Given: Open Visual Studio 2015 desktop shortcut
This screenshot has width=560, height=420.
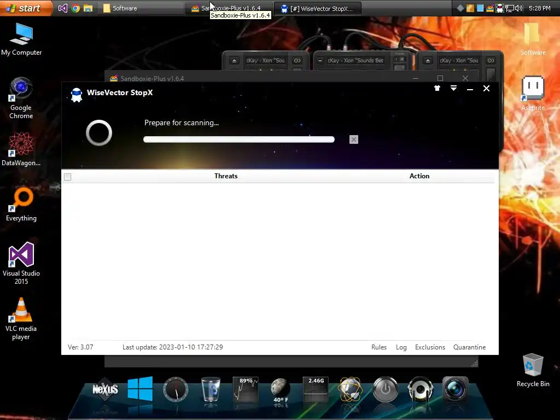Looking at the screenshot, I should pyautogui.click(x=21, y=263).
